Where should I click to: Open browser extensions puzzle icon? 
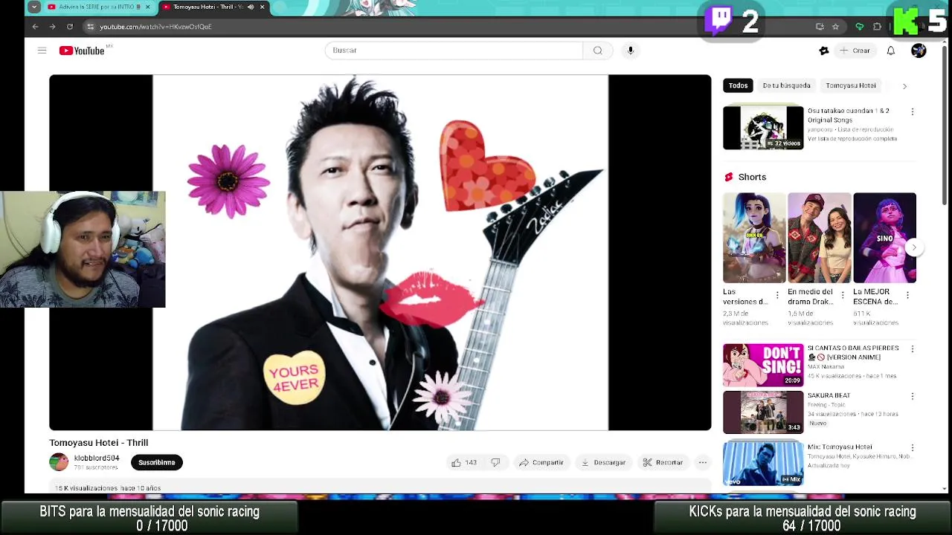[x=877, y=27]
